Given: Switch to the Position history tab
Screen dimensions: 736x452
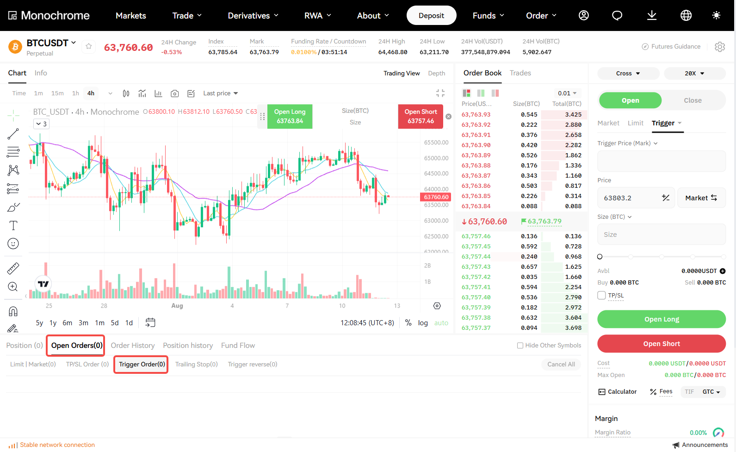Looking at the screenshot, I should tap(188, 346).
